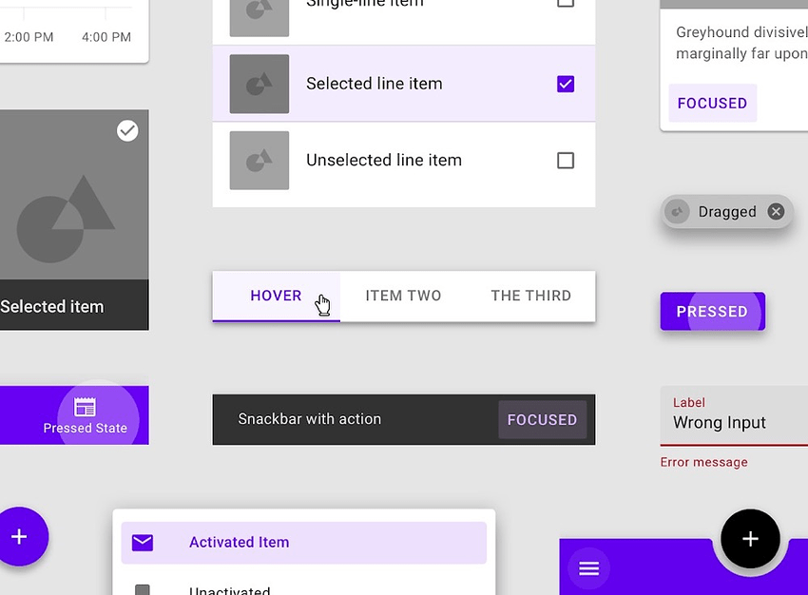Remove the Dragged chip with X icon
The image size is (808, 595).
[776, 211]
